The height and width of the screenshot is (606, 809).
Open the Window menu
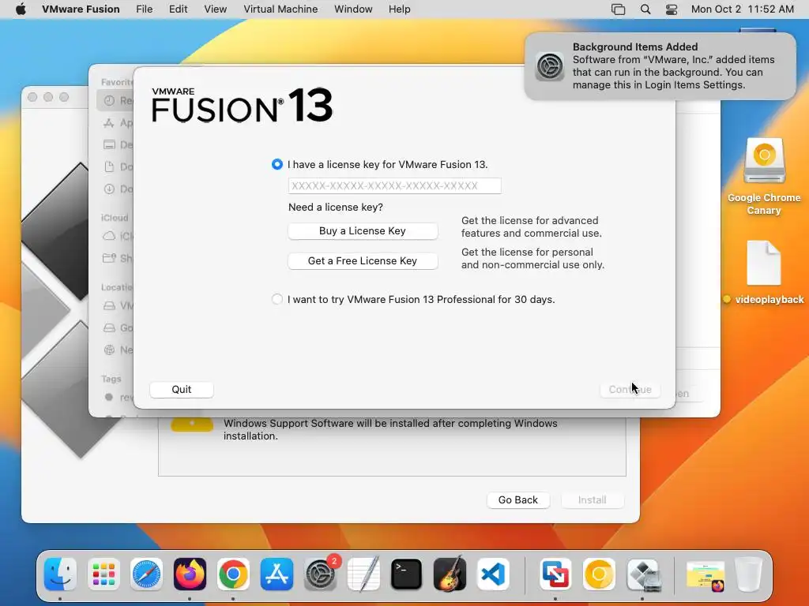[353, 9]
